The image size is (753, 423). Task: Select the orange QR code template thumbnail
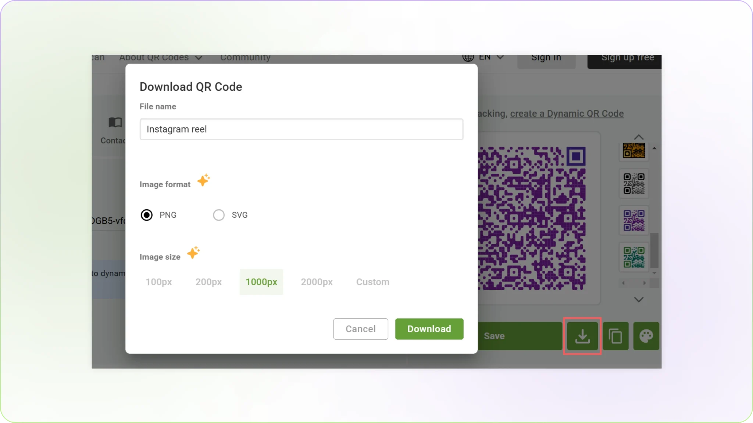[x=634, y=151]
